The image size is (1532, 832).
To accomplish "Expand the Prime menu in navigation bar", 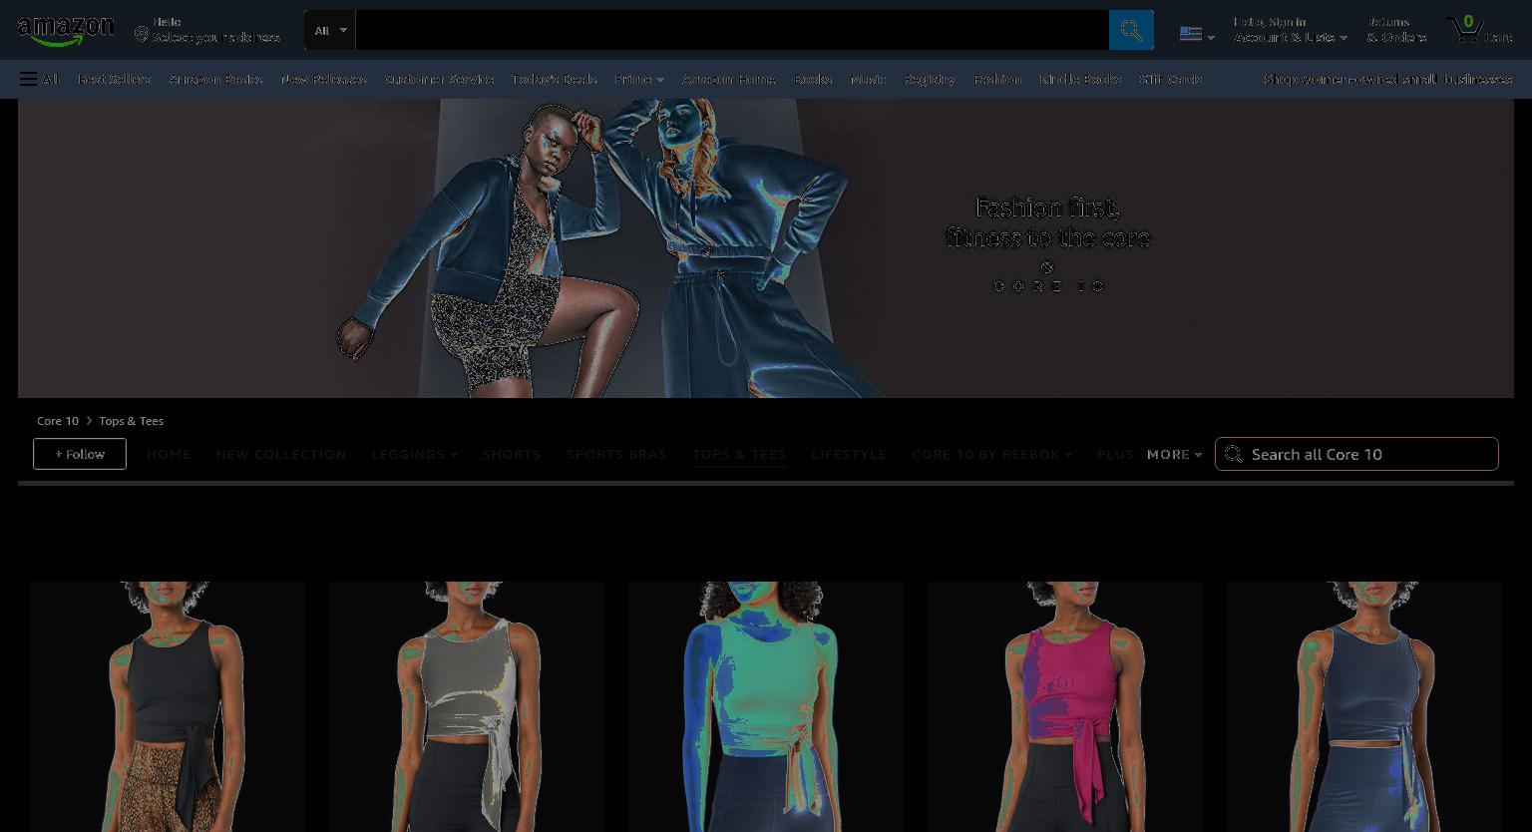I will 639,79.
